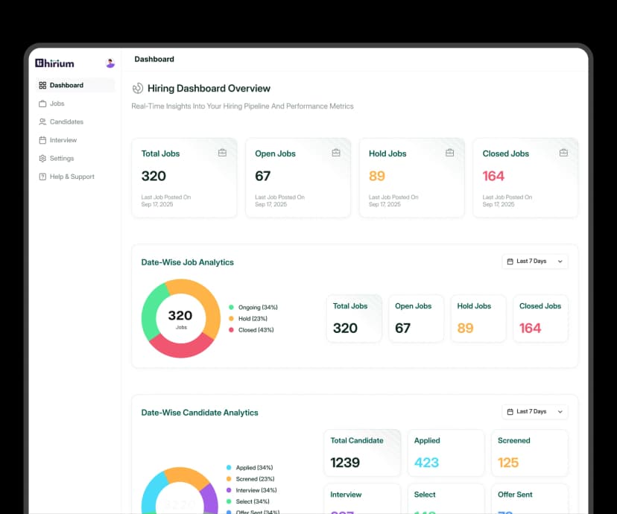Open Settings using the gear icon

(x=43, y=158)
